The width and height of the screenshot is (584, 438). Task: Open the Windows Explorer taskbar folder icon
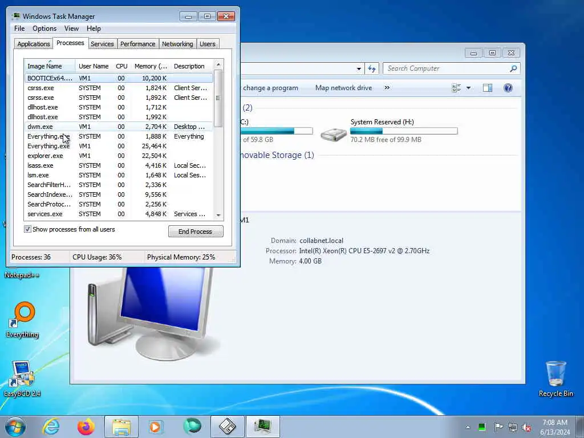coord(121,427)
